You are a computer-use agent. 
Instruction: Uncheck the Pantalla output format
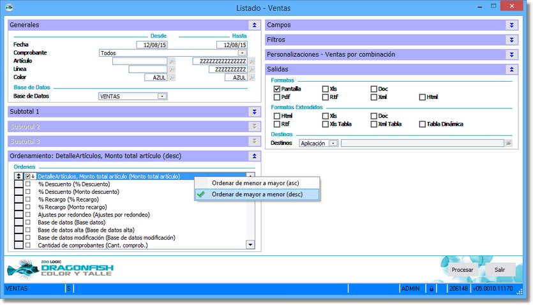click(277, 89)
